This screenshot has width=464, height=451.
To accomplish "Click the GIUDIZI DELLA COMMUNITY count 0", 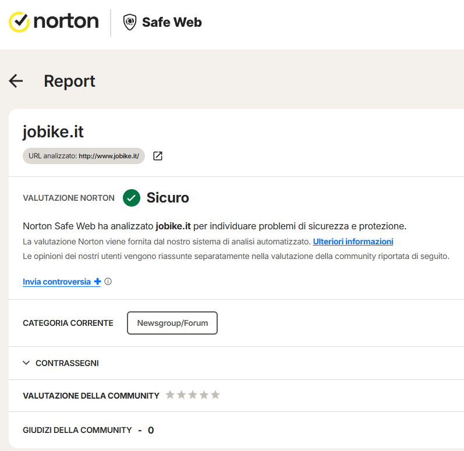I will click(x=151, y=430).
